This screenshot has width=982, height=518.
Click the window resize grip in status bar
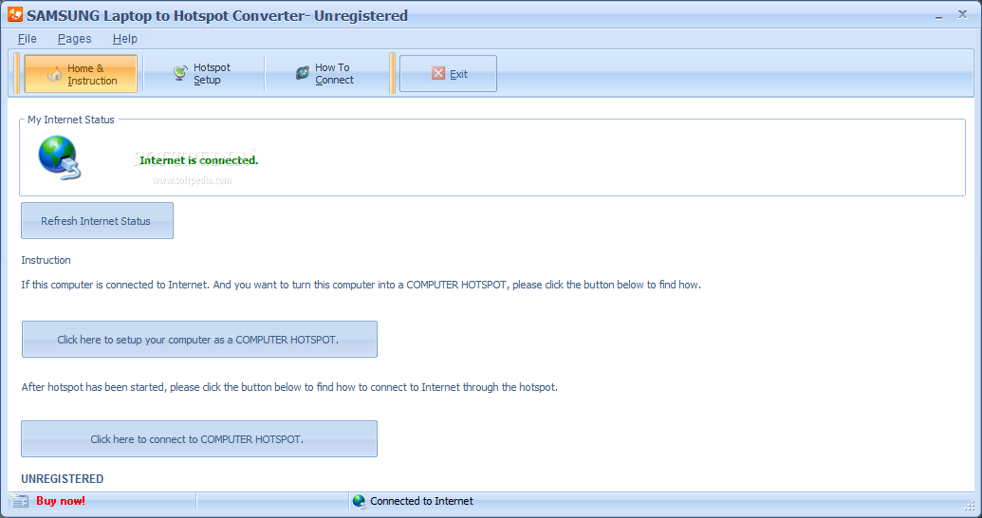971,504
